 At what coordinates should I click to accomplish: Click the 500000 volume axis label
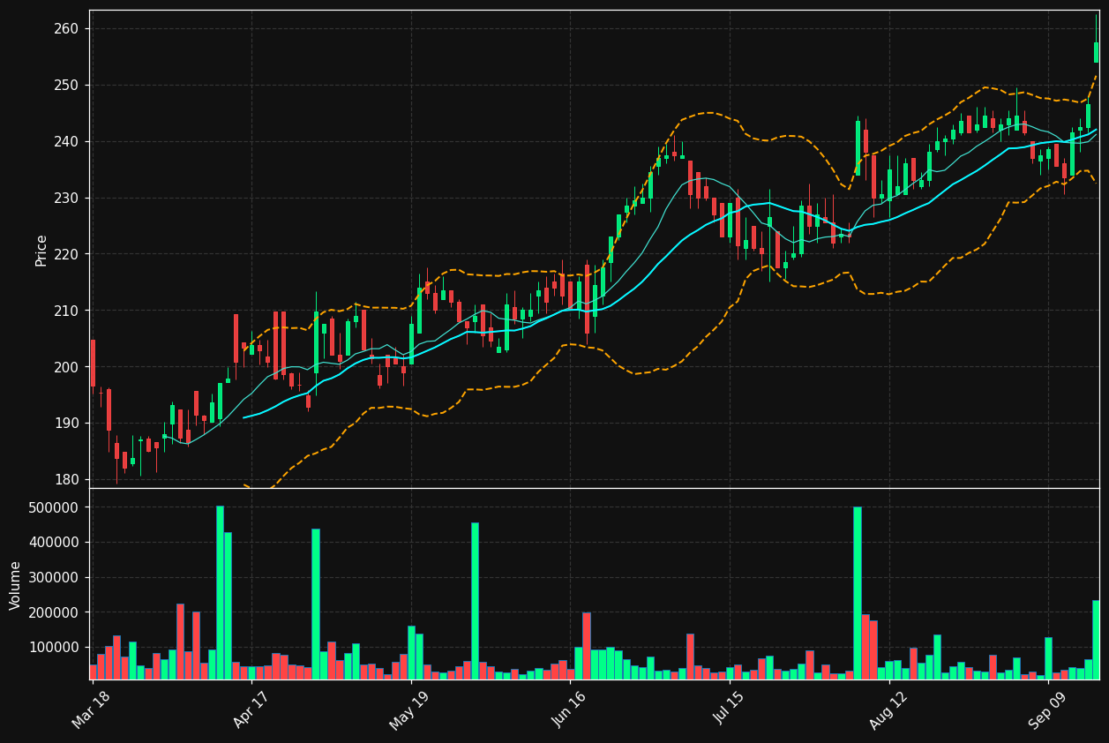click(x=55, y=507)
